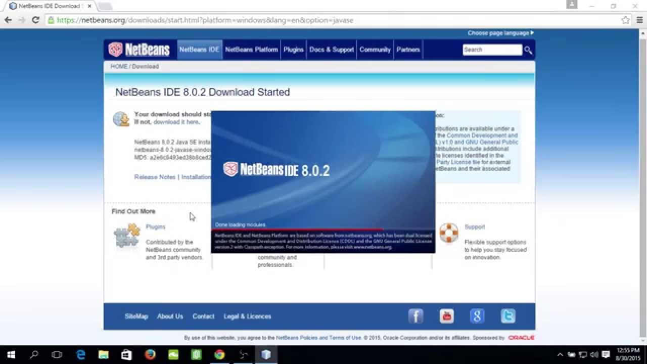Open the About Us footer link
This screenshot has width=647, height=364.
(170, 316)
